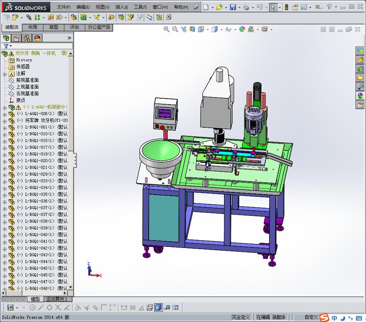This screenshot has width=366, height=322.
Task: Click the Instant3D icon
Action: 149,17
